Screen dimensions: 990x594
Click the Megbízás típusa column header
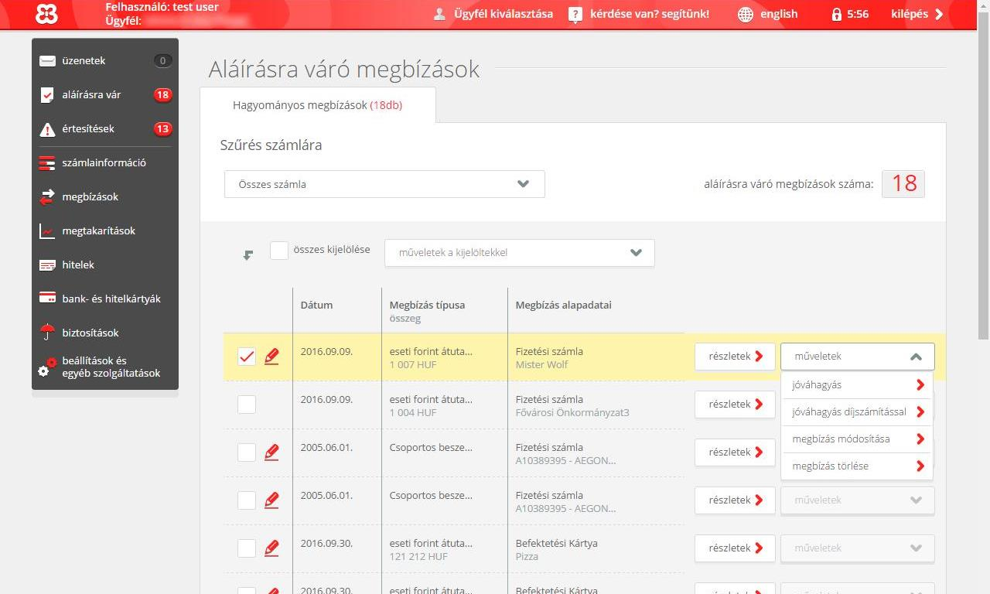(x=428, y=305)
